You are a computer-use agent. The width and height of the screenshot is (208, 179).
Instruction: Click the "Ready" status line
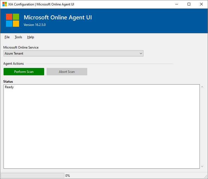pyautogui.click(x=9, y=87)
